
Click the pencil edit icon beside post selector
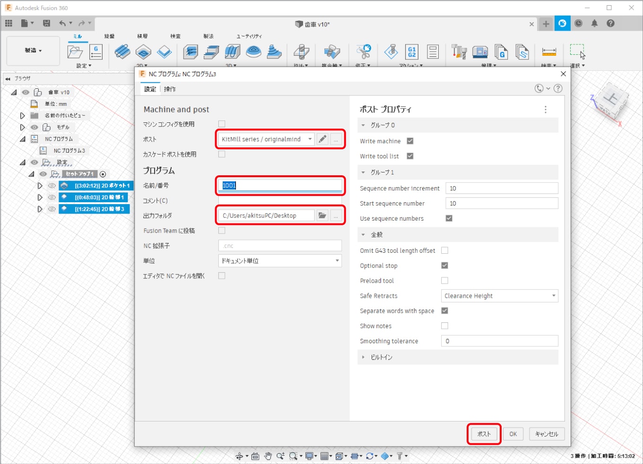click(322, 139)
